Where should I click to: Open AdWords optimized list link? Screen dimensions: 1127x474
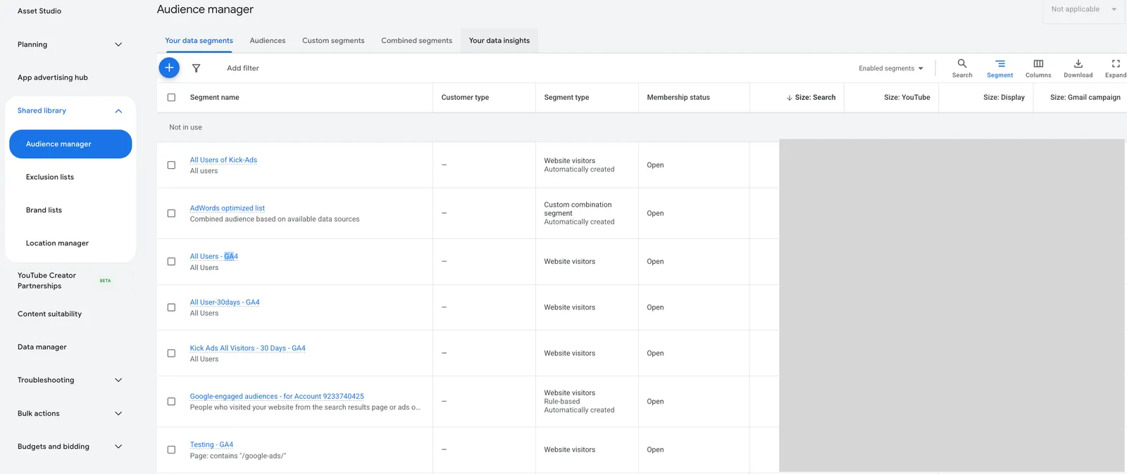coord(227,208)
